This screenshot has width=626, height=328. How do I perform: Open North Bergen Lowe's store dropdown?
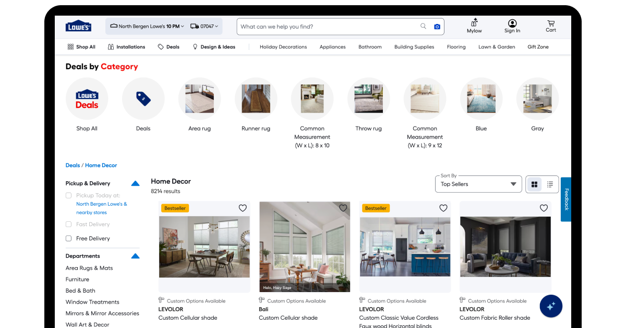click(x=147, y=26)
